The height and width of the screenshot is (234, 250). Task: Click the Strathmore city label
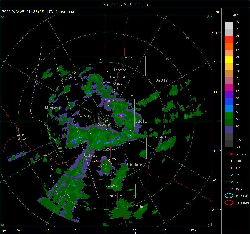(x=135, y=165)
